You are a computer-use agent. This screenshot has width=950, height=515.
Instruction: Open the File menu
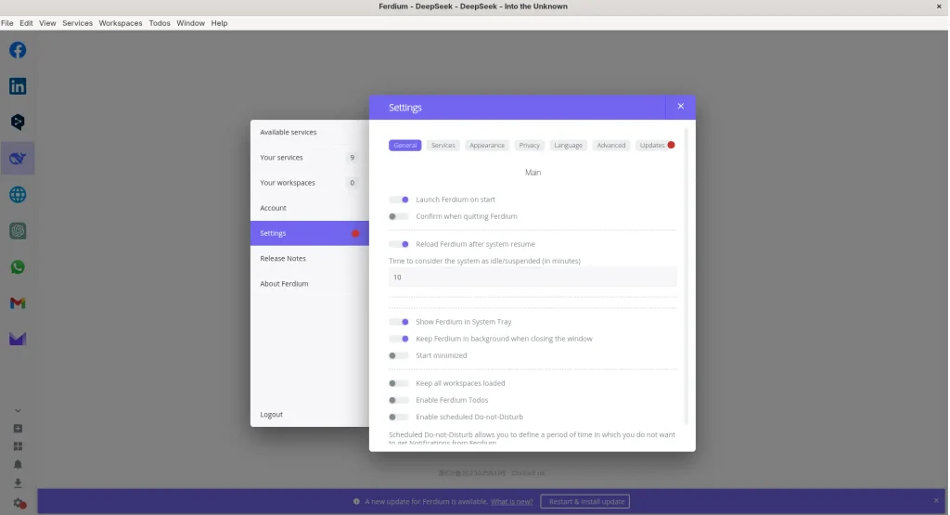click(x=7, y=23)
